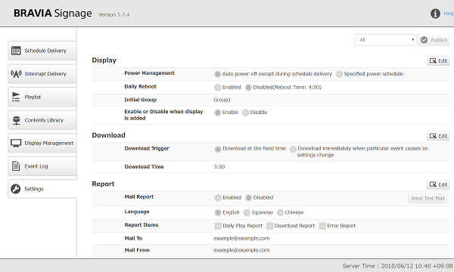The height and width of the screenshot is (272, 454).
Task: Choose English report language
Action: pyautogui.click(x=218, y=212)
